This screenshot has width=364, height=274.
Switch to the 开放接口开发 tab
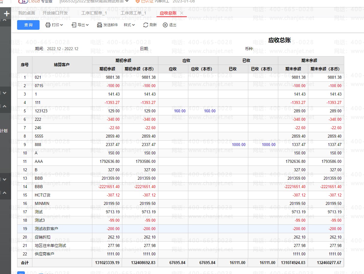pyautogui.click(x=55, y=13)
